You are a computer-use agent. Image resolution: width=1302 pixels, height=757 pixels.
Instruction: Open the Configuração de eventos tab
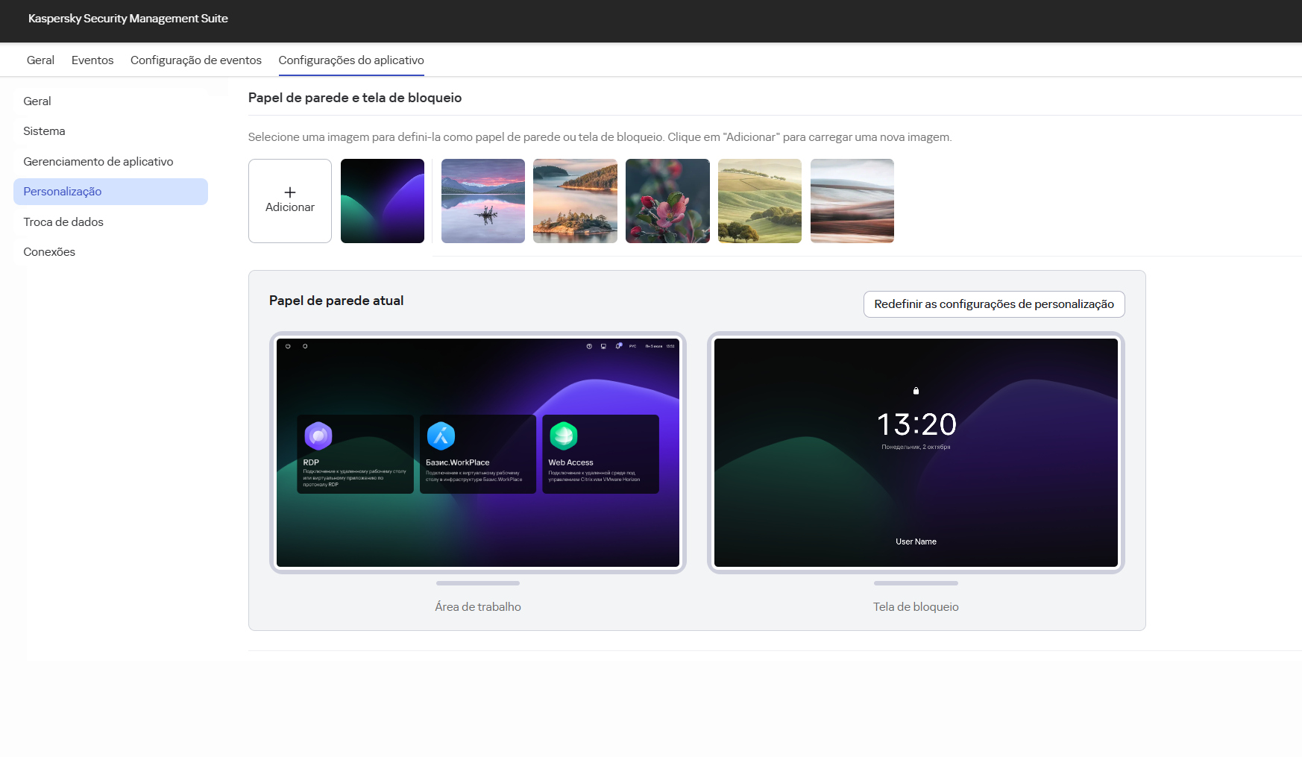point(195,60)
